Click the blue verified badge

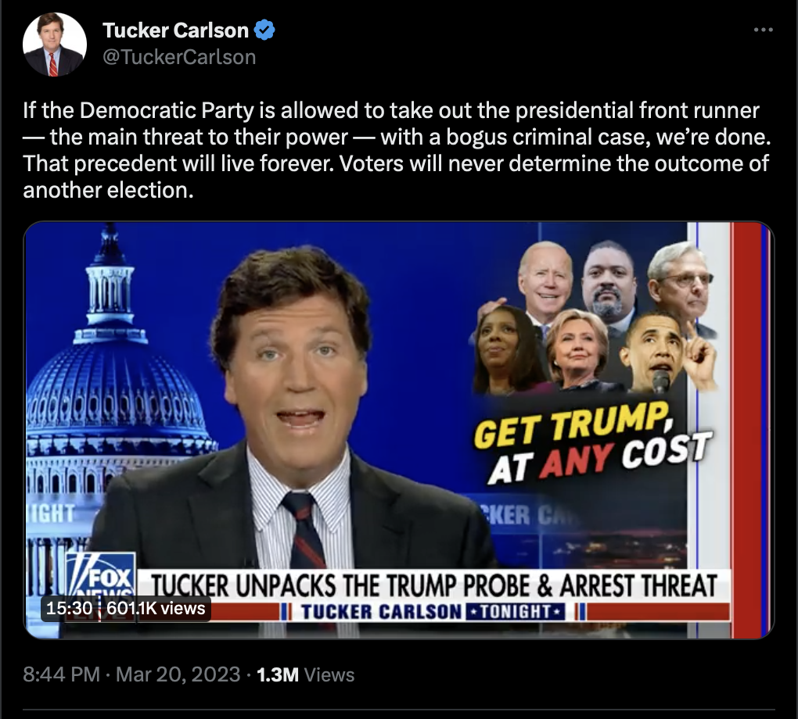pos(264,30)
